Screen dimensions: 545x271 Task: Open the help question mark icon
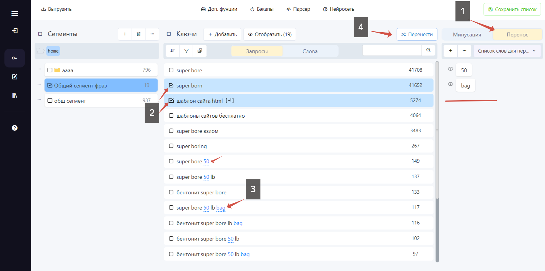coord(15,128)
